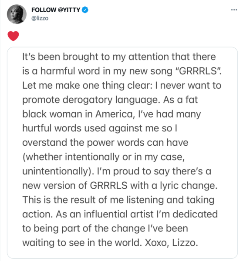Click the FOLLOW @YITTY display name
243x261 pixels.
point(56,10)
